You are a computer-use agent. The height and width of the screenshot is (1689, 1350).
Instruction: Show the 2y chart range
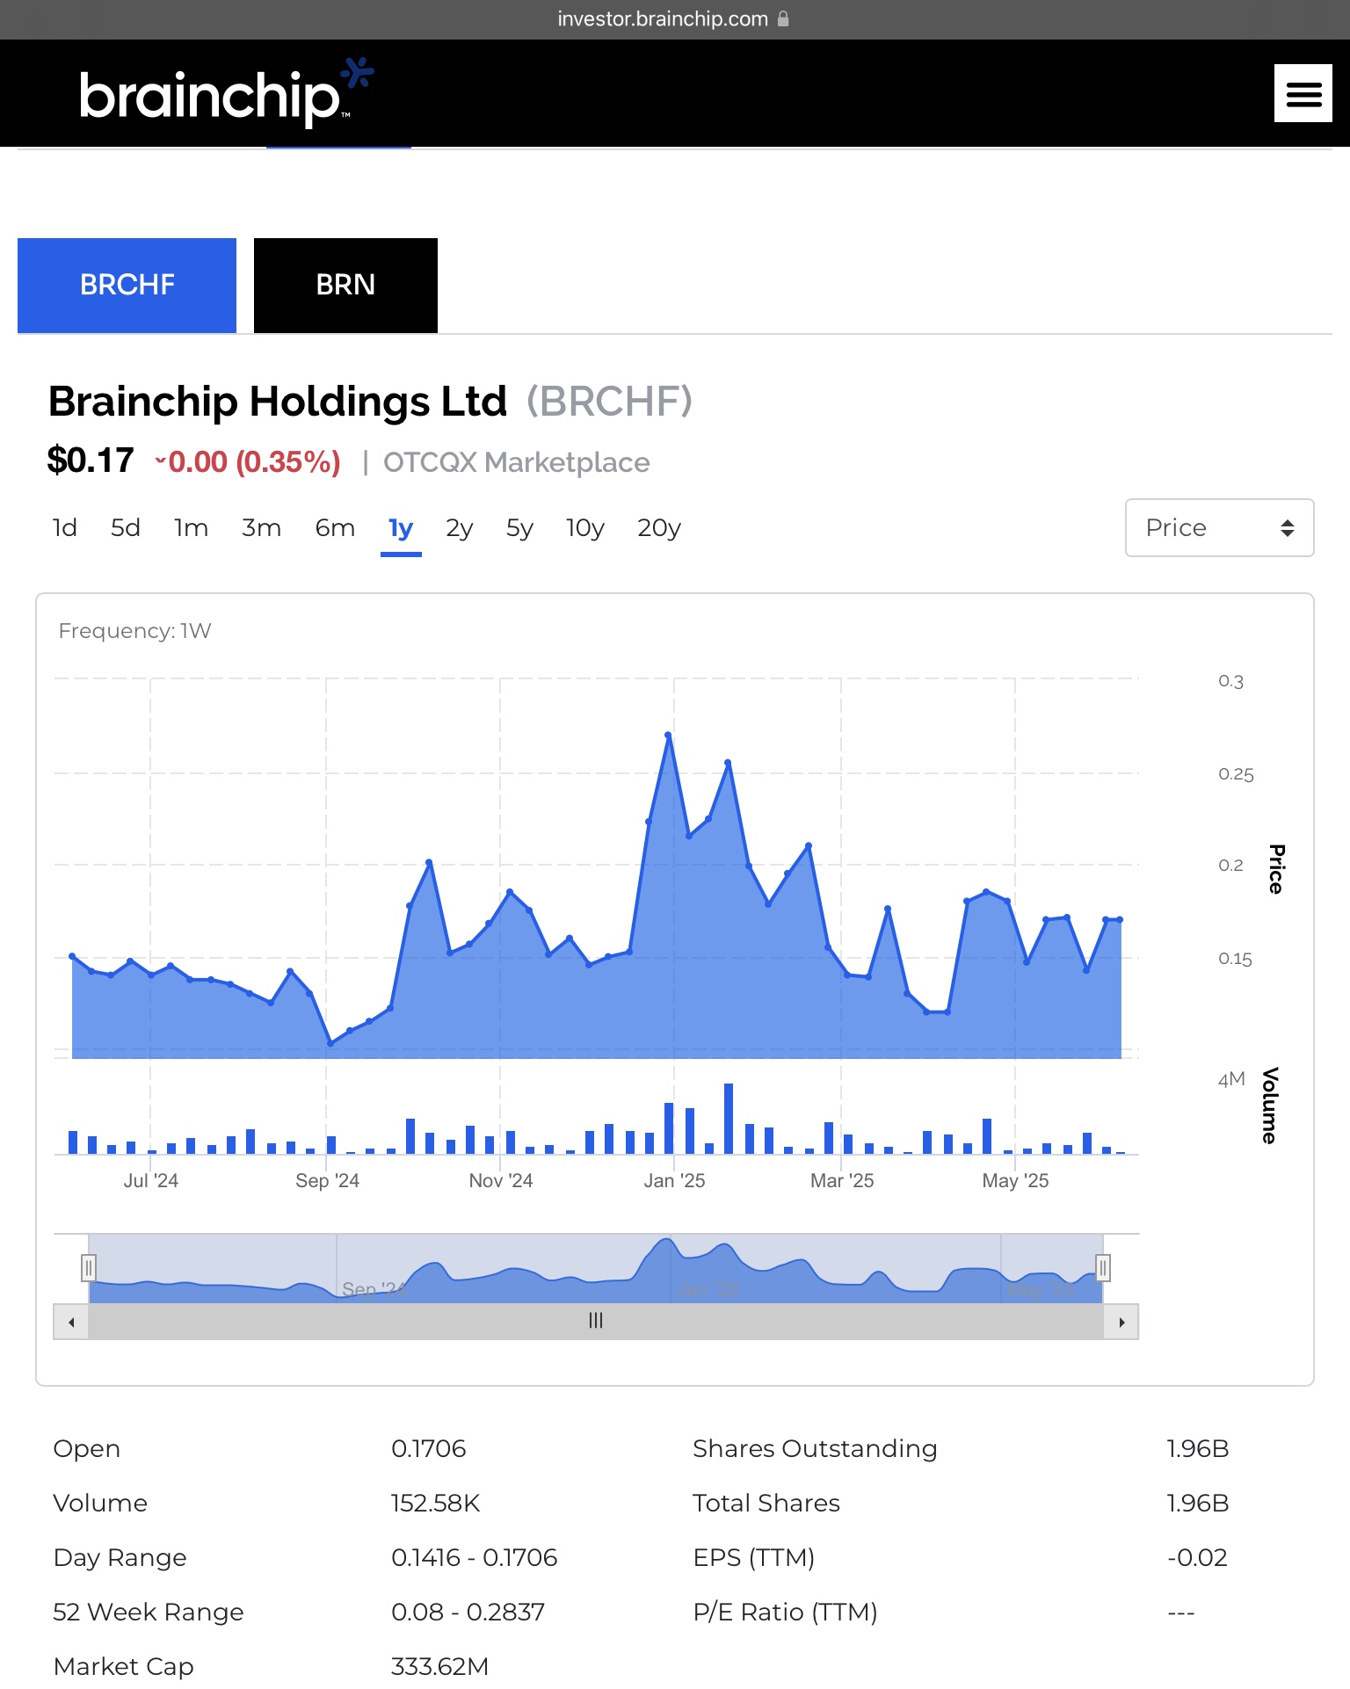tap(459, 528)
